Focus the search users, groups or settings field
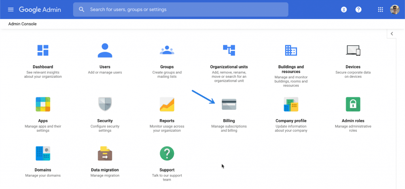 tap(180, 9)
